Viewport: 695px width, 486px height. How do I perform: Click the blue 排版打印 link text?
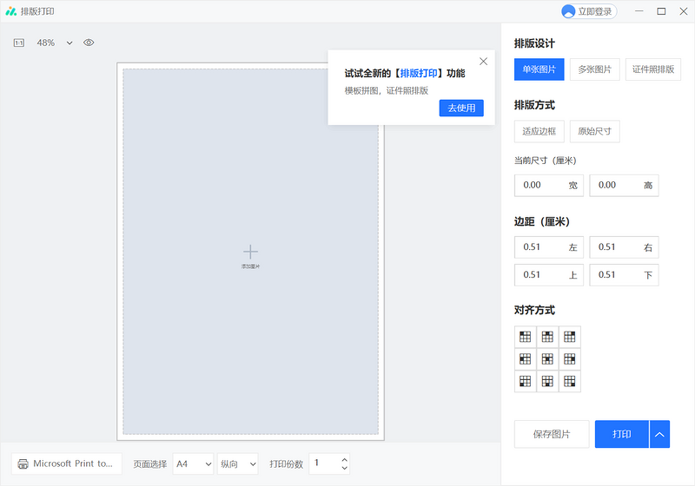click(x=419, y=73)
